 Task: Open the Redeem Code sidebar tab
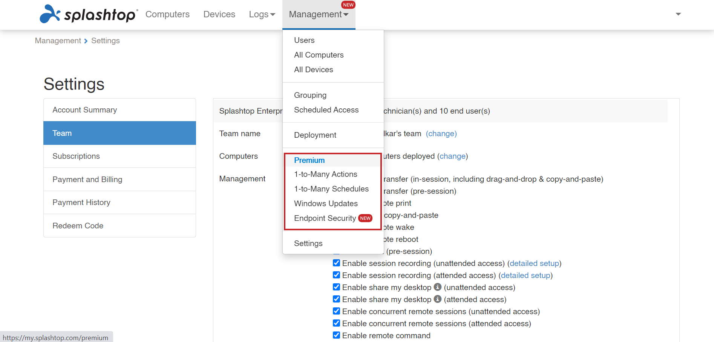78,226
